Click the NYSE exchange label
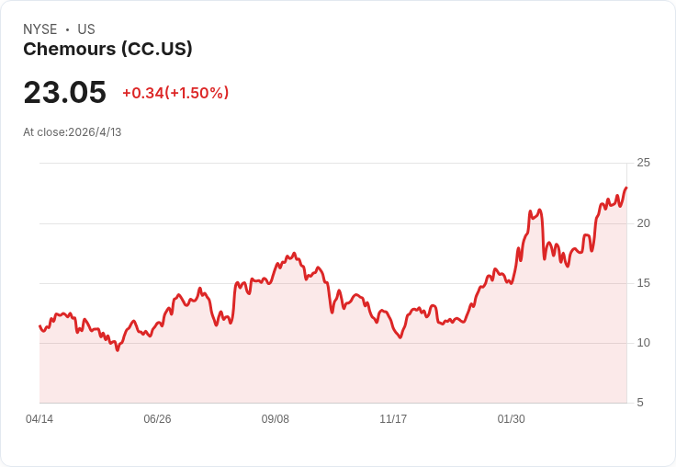Screen dimensions: 676x467 [x=40, y=29]
